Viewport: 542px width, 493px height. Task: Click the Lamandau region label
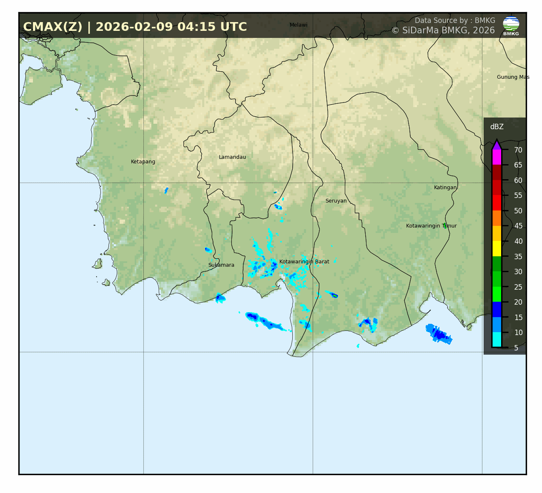[232, 157]
